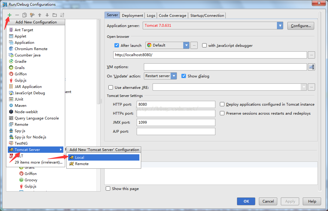This screenshot has height=211, width=328.
Task: Check Preserve sessions across restarts and redeploys
Action: click(x=222, y=113)
